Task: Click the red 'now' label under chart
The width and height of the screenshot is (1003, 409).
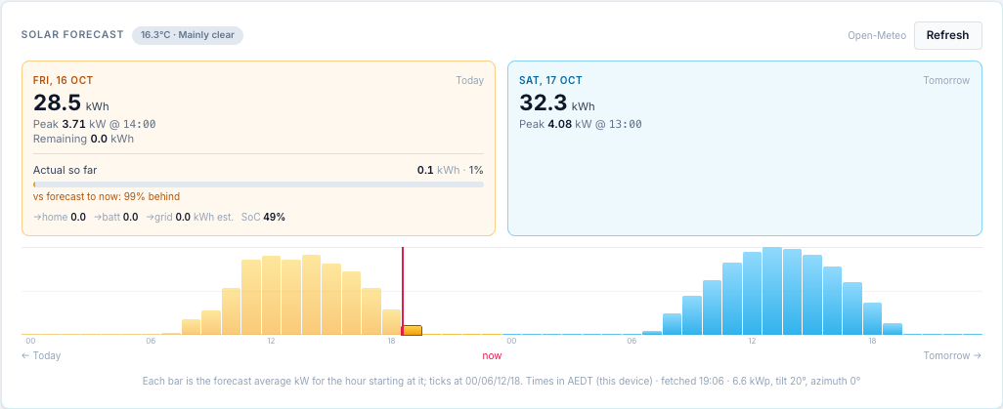Action: 492,355
